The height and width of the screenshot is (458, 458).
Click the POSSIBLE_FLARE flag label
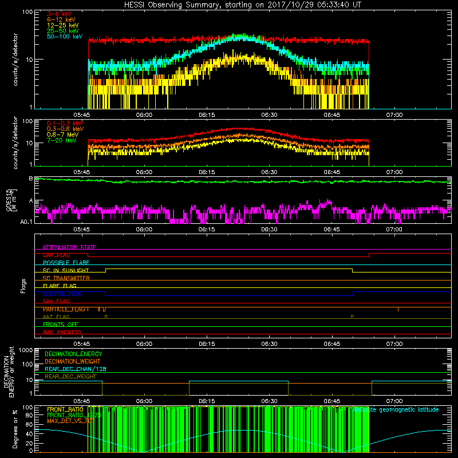(x=66, y=263)
